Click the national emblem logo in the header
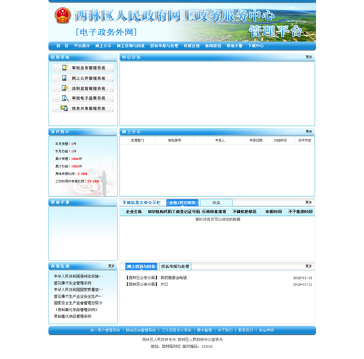Image resolution: width=364 pixels, height=359 pixels. pos(62,15)
